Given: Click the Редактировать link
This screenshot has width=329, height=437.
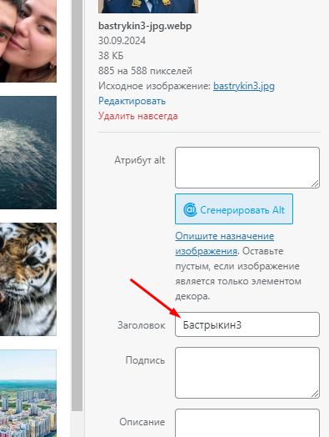Looking at the screenshot, I should 132,101.
